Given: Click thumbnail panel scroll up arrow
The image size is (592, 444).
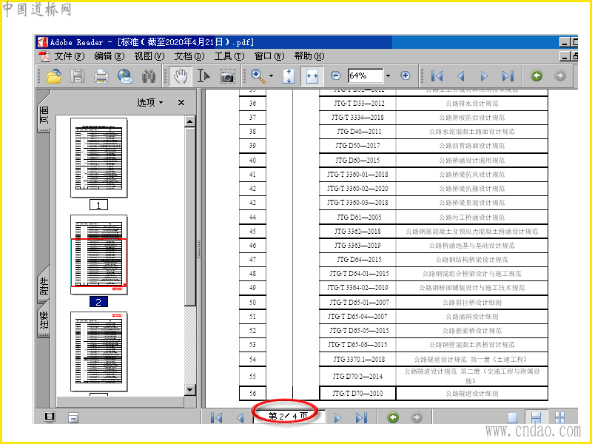Looking at the screenshot, I should (189, 121).
